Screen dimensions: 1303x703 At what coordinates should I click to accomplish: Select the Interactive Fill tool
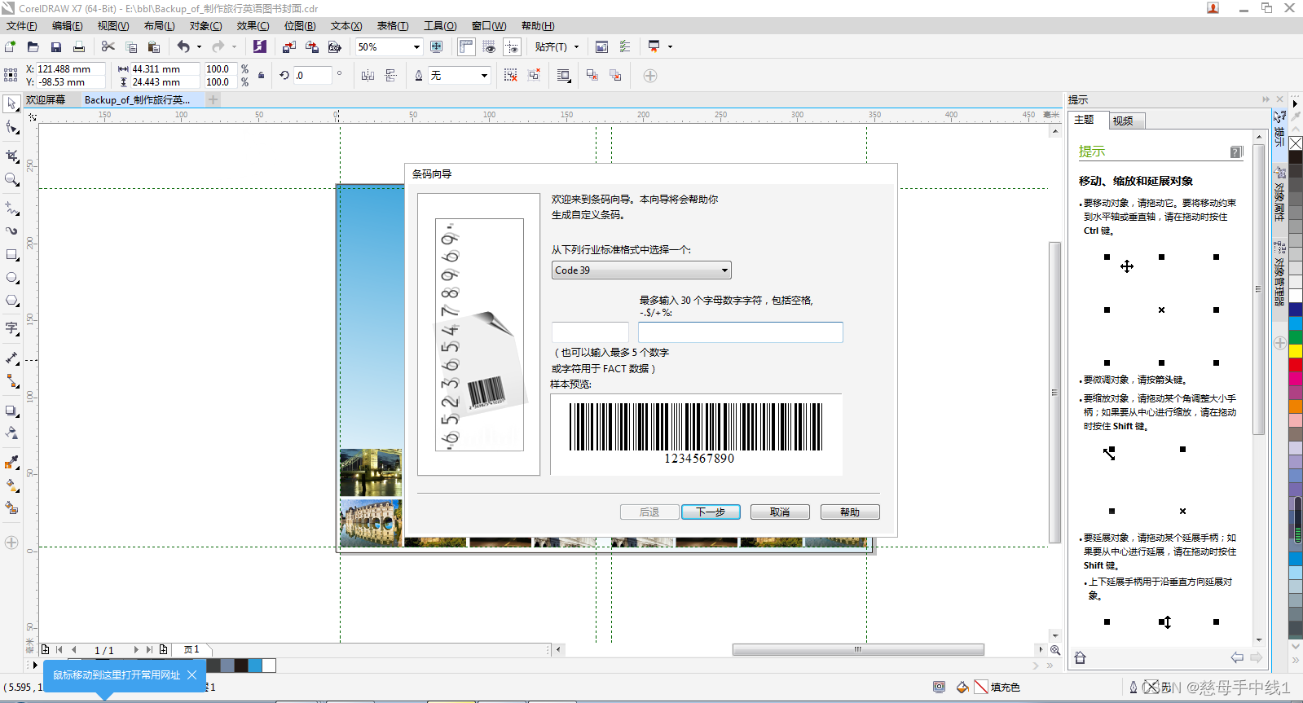coord(11,486)
